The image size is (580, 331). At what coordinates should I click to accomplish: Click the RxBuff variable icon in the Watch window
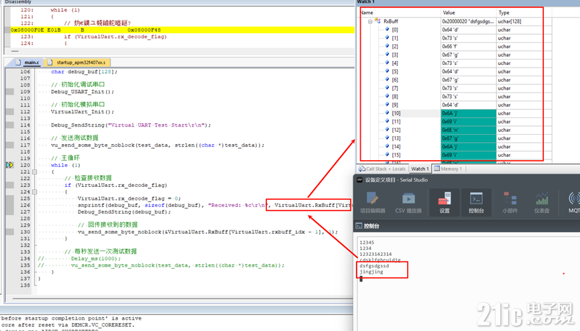point(378,21)
